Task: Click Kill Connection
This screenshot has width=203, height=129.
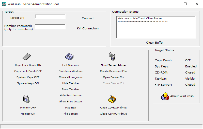Action: [88, 28]
